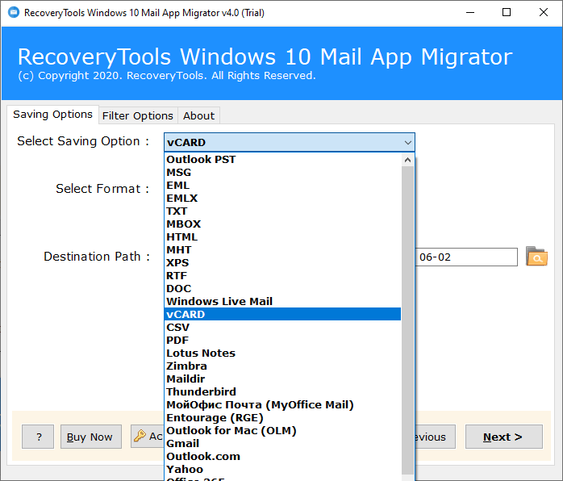Pick Yahoo from the list
The height and width of the screenshot is (481, 563).
[x=282, y=470]
